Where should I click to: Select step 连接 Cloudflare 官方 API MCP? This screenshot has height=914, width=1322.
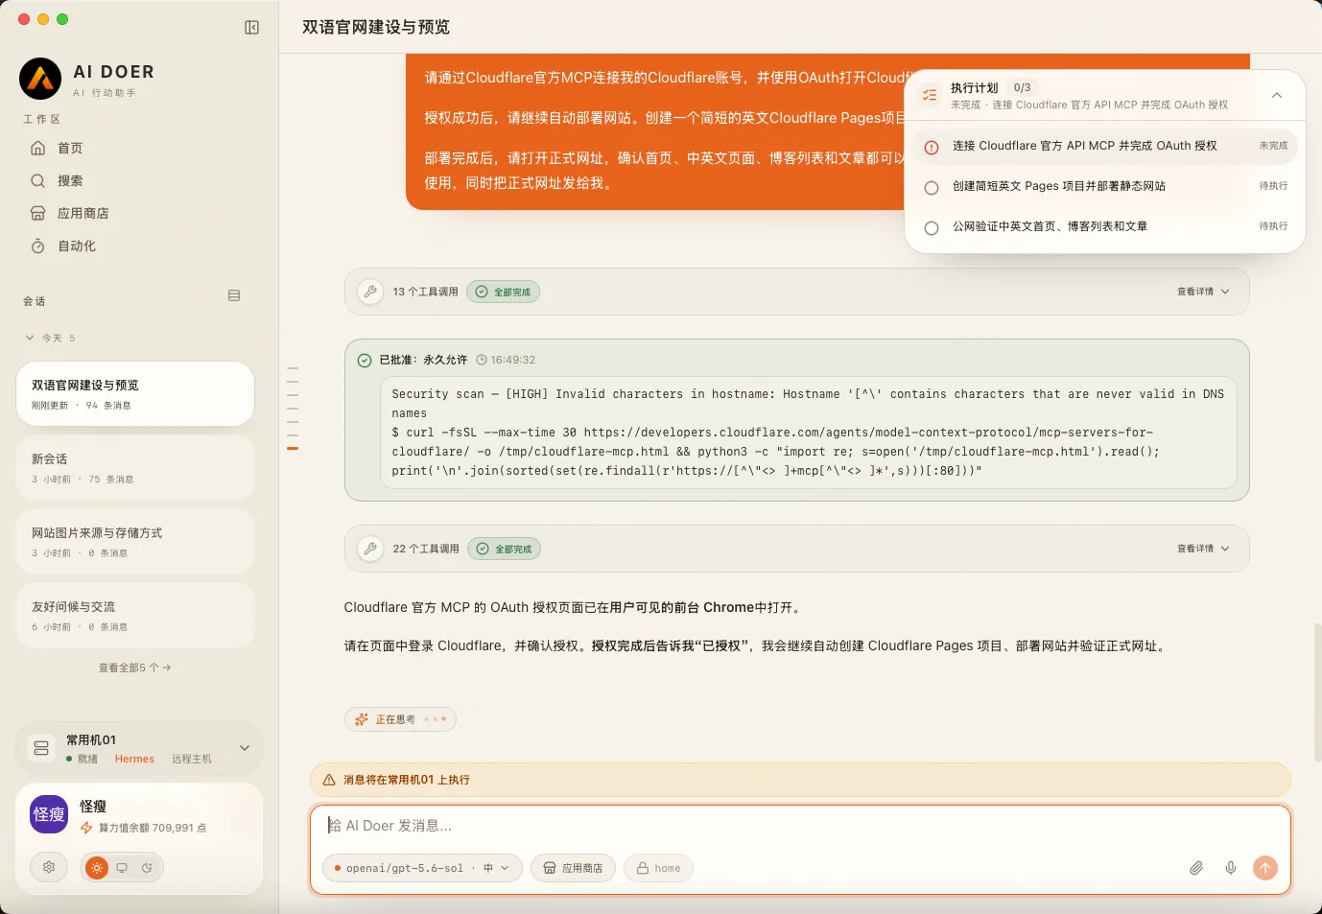[1105, 147]
